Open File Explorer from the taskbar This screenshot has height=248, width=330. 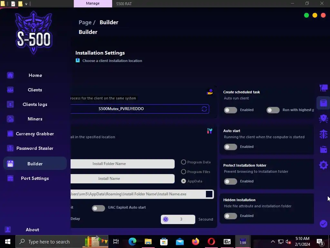148,242
